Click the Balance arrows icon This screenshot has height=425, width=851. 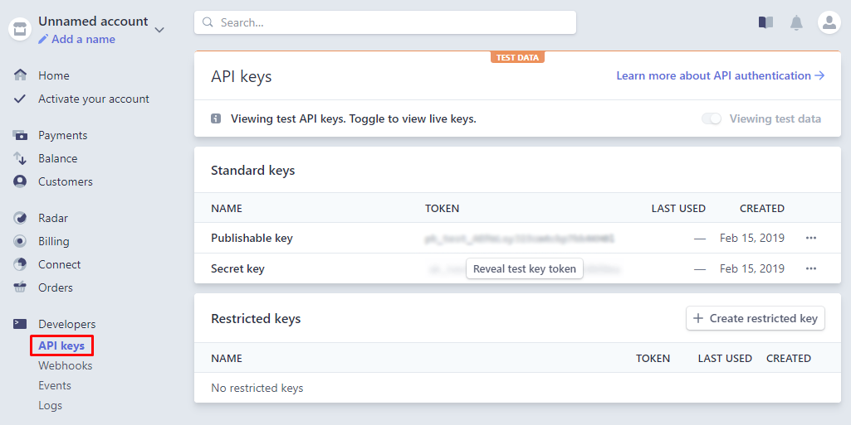pyautogui.click(x=21, y=158)
